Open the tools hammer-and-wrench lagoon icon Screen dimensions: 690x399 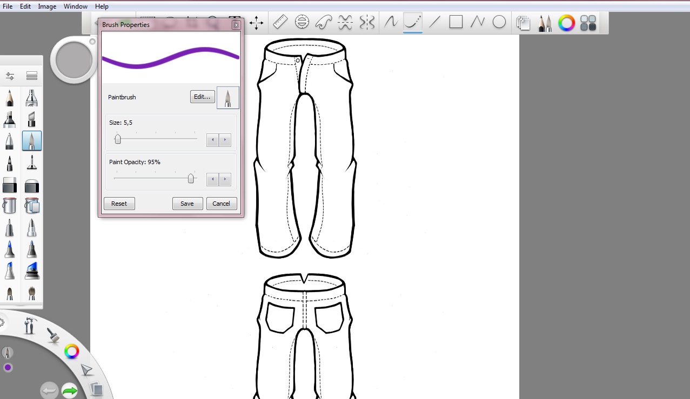(30, 326)
